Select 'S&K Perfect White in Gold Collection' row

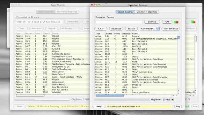point(136,77)
